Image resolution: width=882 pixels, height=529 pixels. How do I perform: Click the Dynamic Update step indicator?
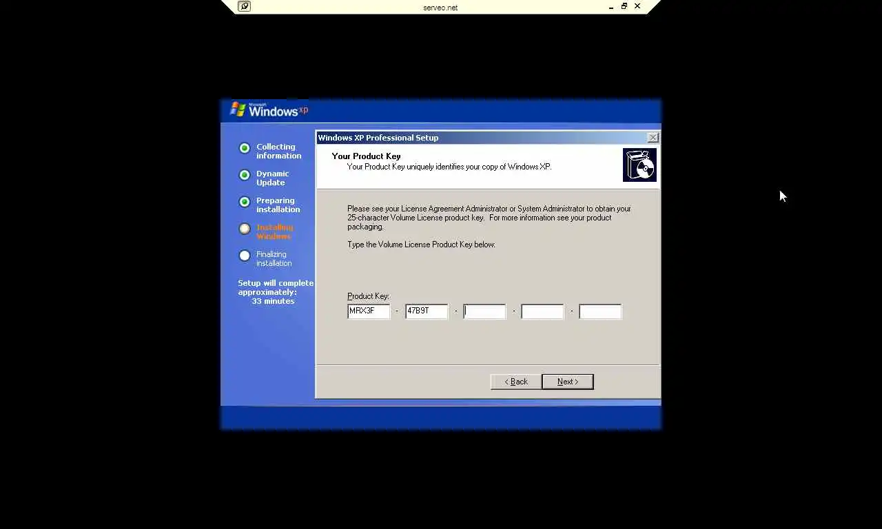pyautogui.click(x=245, y=175)
